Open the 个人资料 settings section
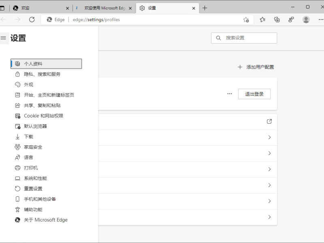 click(46, 64)
